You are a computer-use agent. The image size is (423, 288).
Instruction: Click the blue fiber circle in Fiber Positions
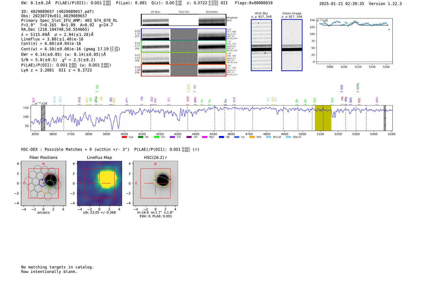[42, 183]
